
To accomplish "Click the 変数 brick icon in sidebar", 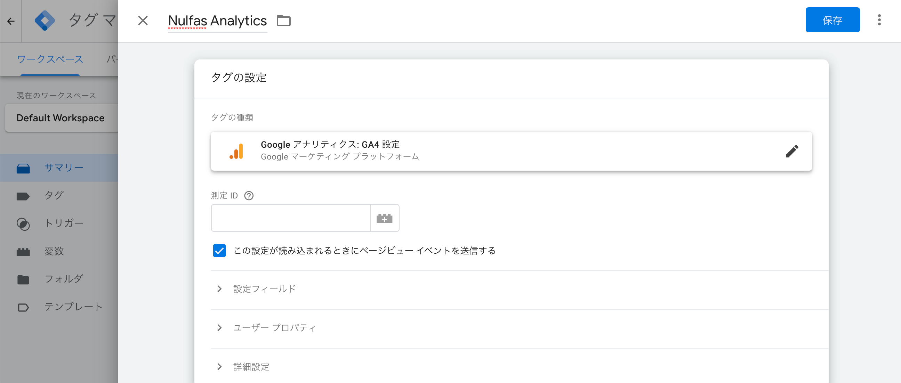I will [23, 252].
